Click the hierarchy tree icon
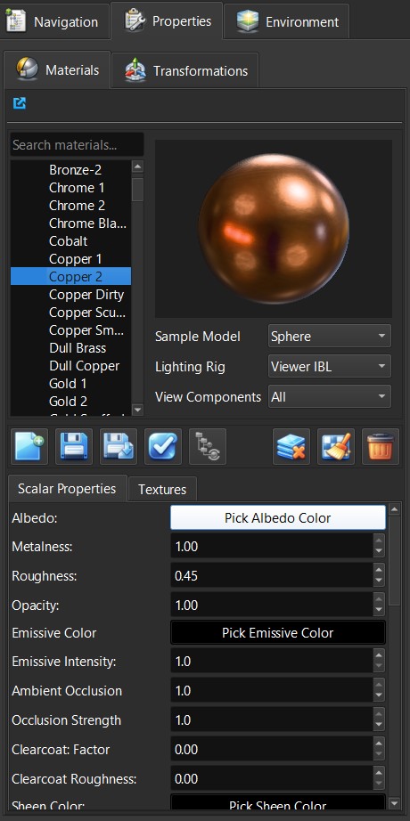The width and height of the screenshot is (410, 821). point(208,447)
